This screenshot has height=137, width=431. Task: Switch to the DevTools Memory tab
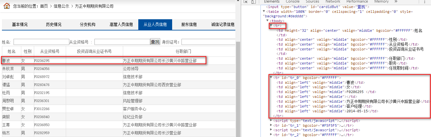[381, 2]
